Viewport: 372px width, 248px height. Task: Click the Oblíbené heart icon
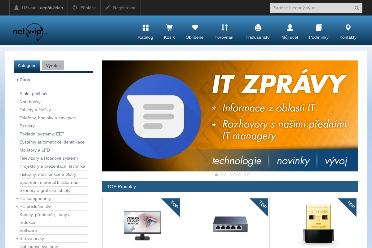(x=194, y=28)
